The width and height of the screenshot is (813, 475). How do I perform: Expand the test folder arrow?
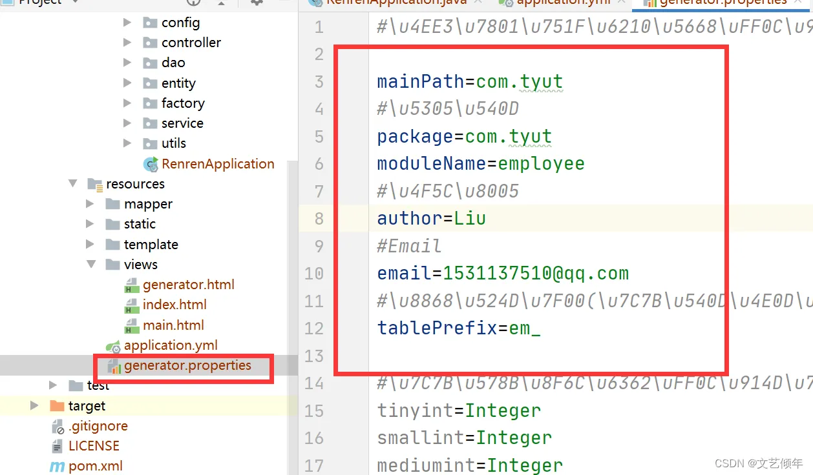(54, 385)
